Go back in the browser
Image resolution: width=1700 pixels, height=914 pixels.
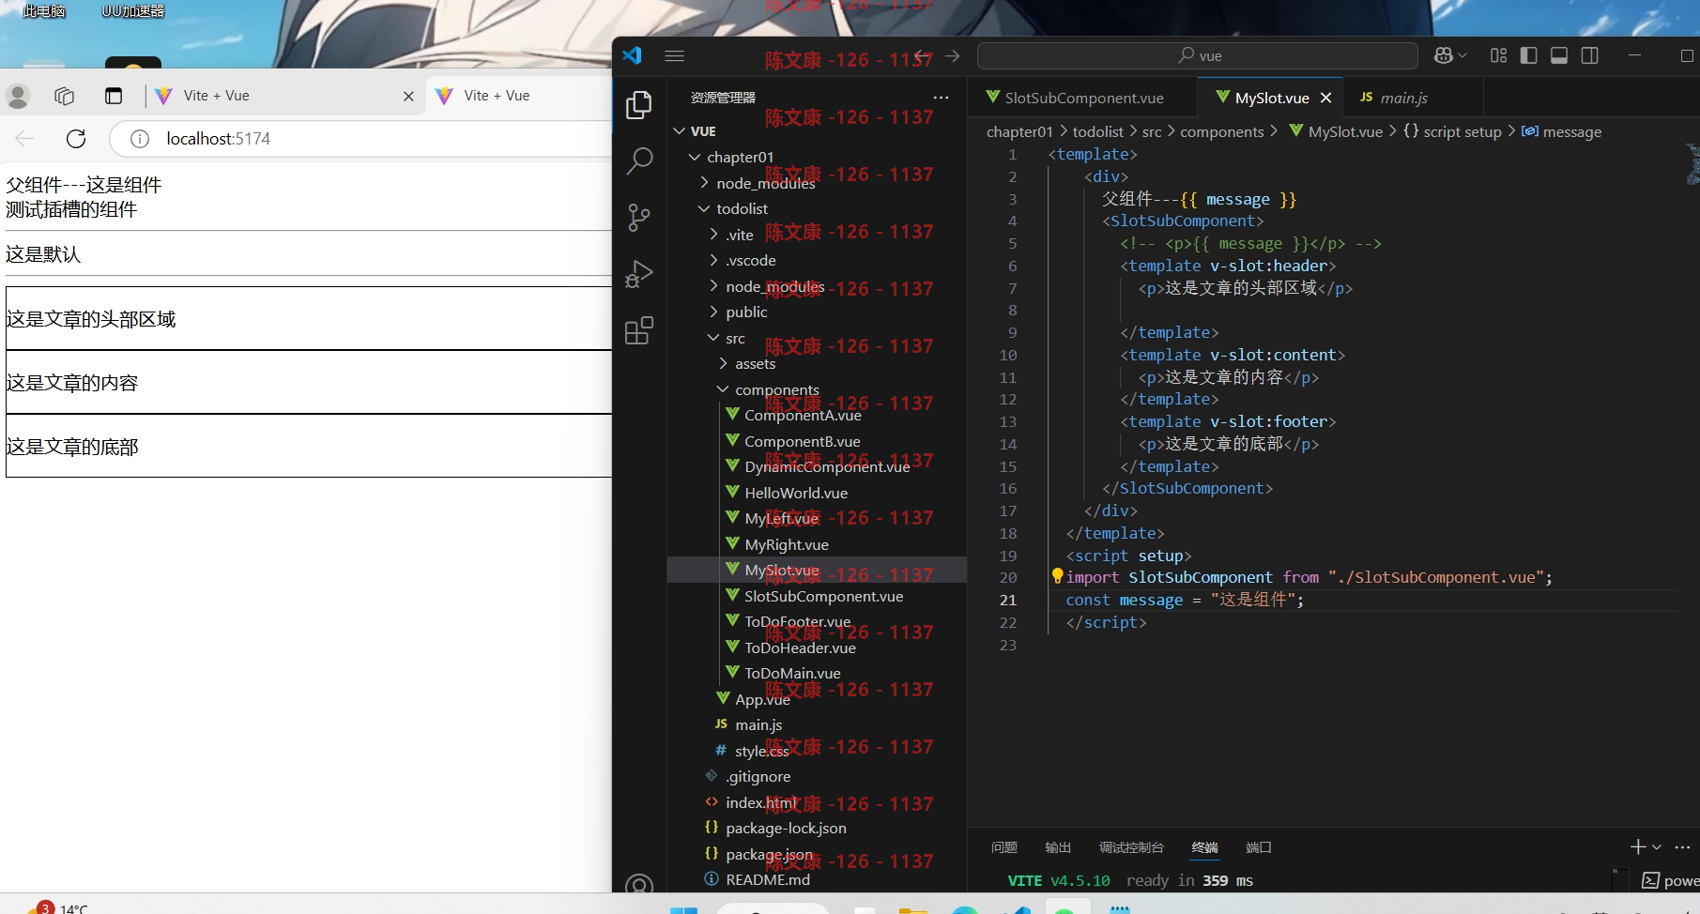(24, 139)
